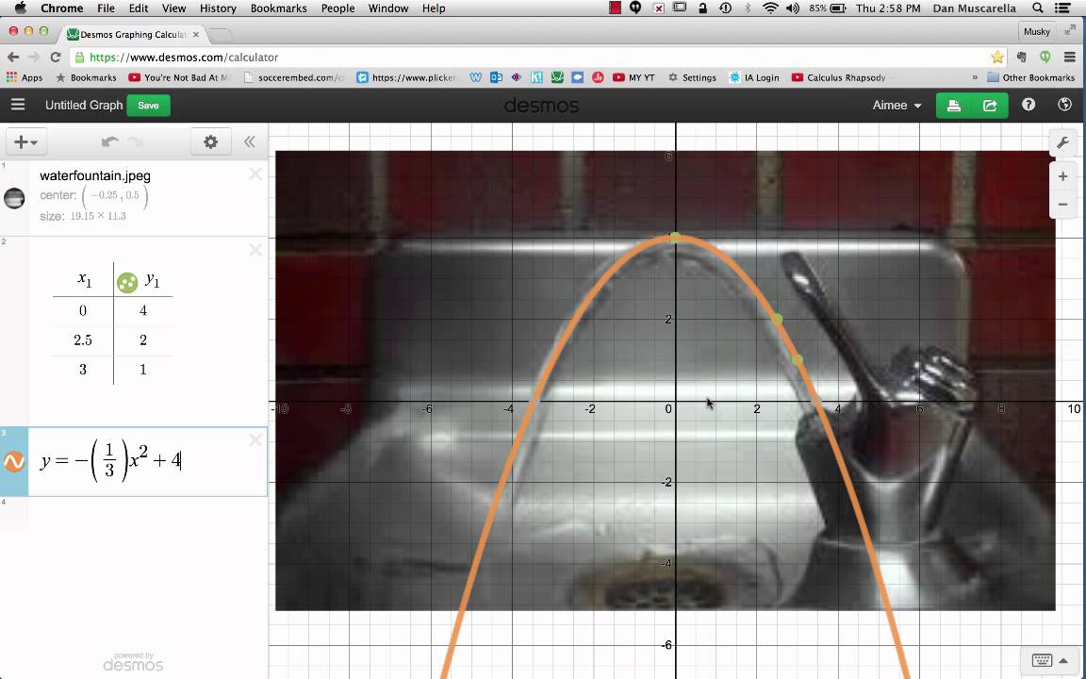
Task: Open the MY YT bookmark
Action: tap(633, 77)
